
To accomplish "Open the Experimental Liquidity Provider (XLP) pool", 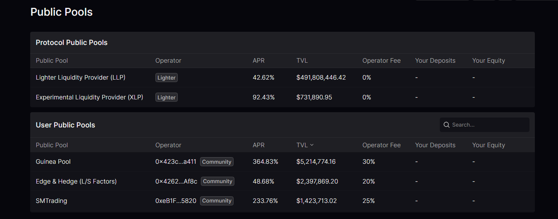I will coord(89,97).
